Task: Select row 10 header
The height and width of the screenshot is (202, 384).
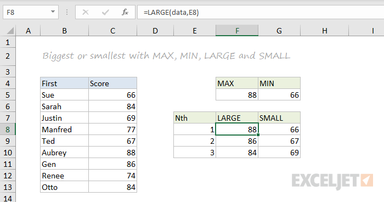Action: 8,153
